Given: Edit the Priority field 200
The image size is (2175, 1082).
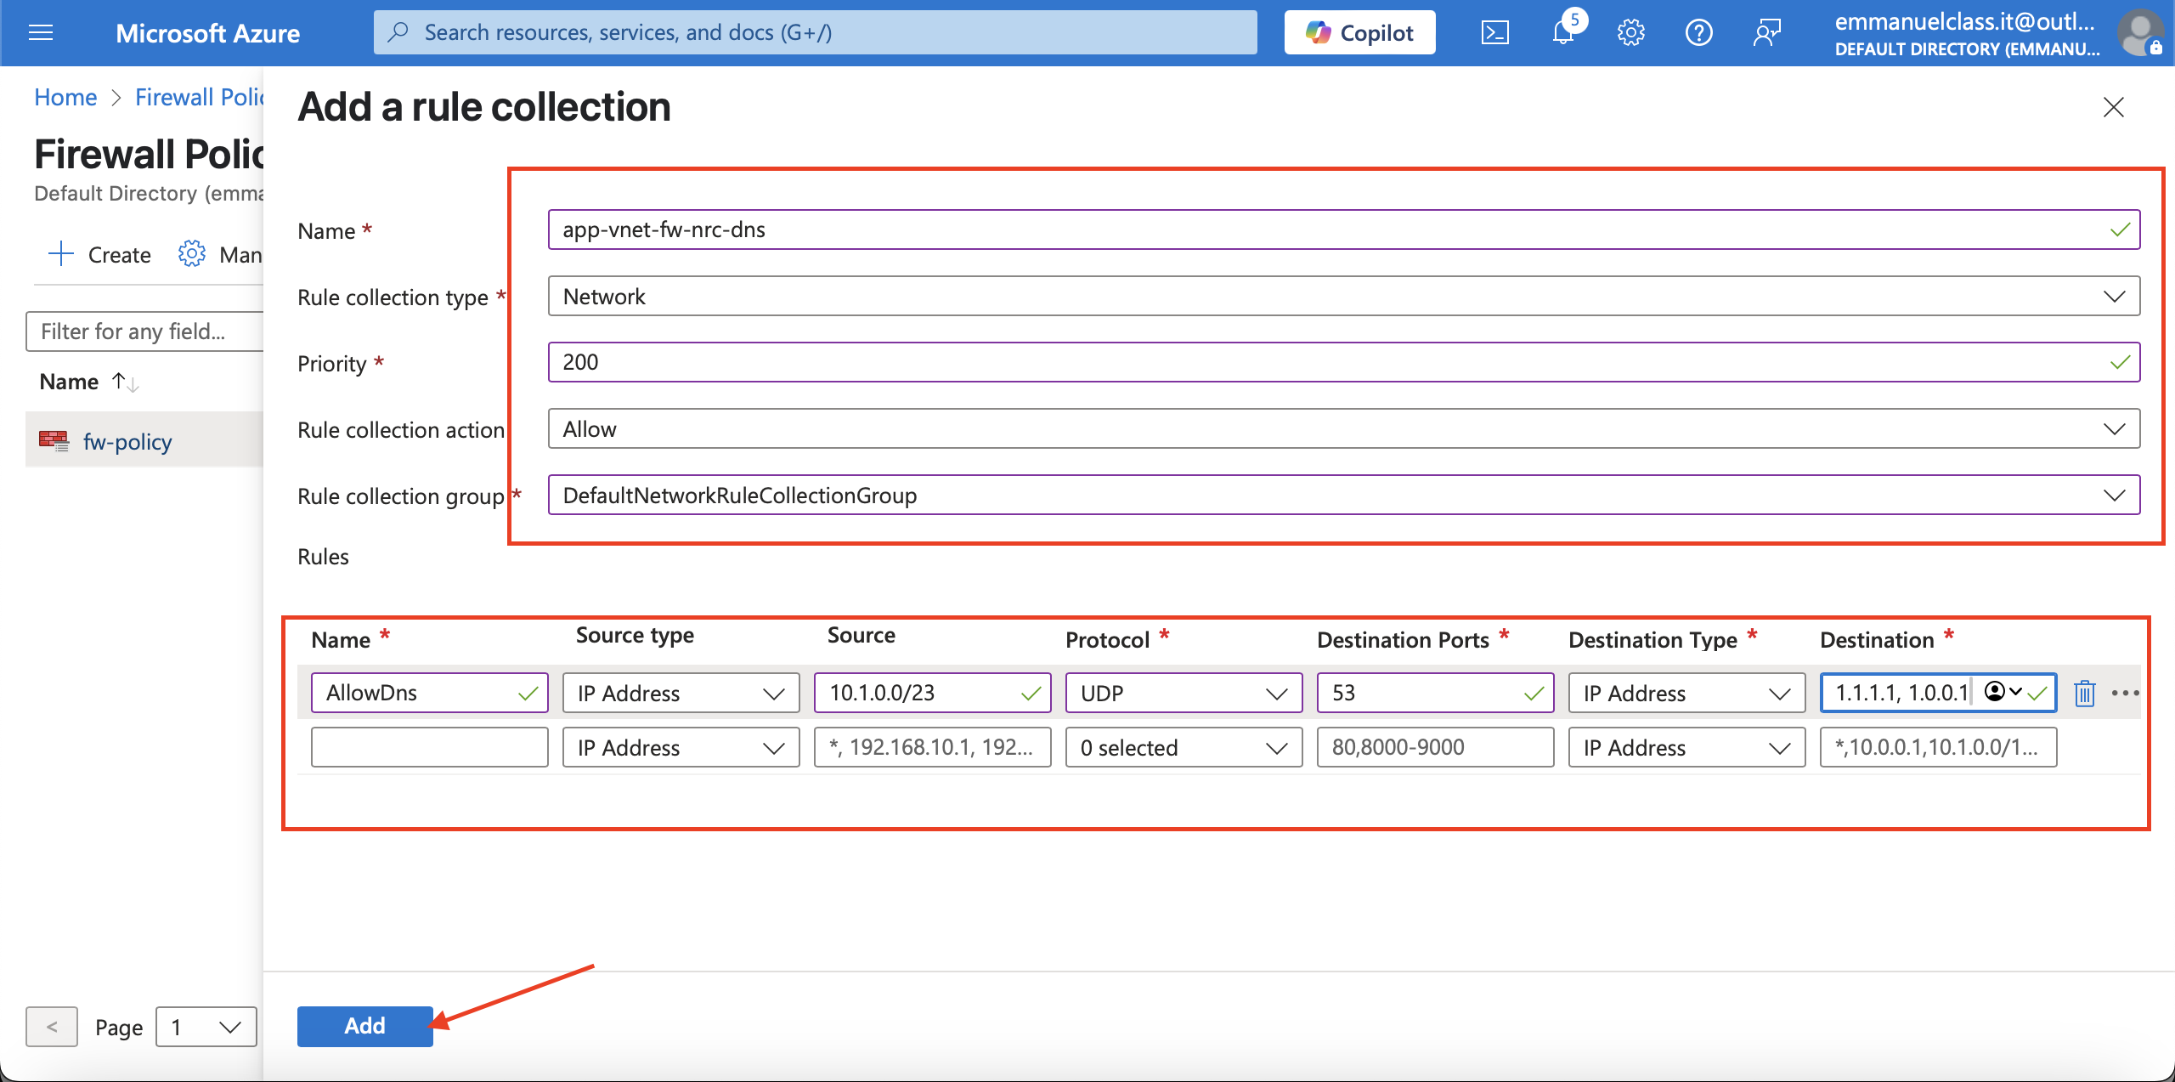Looking at the screenshot, I should tap(1344, 362).
